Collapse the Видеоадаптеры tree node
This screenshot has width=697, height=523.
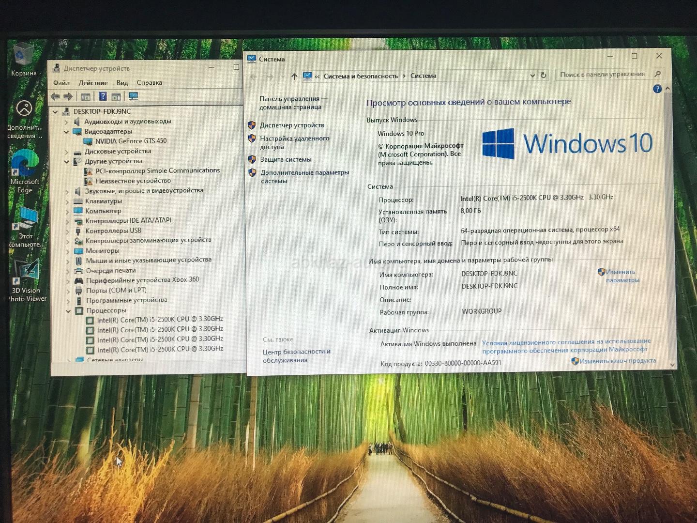pyautogui.click(x=66, y=132)
